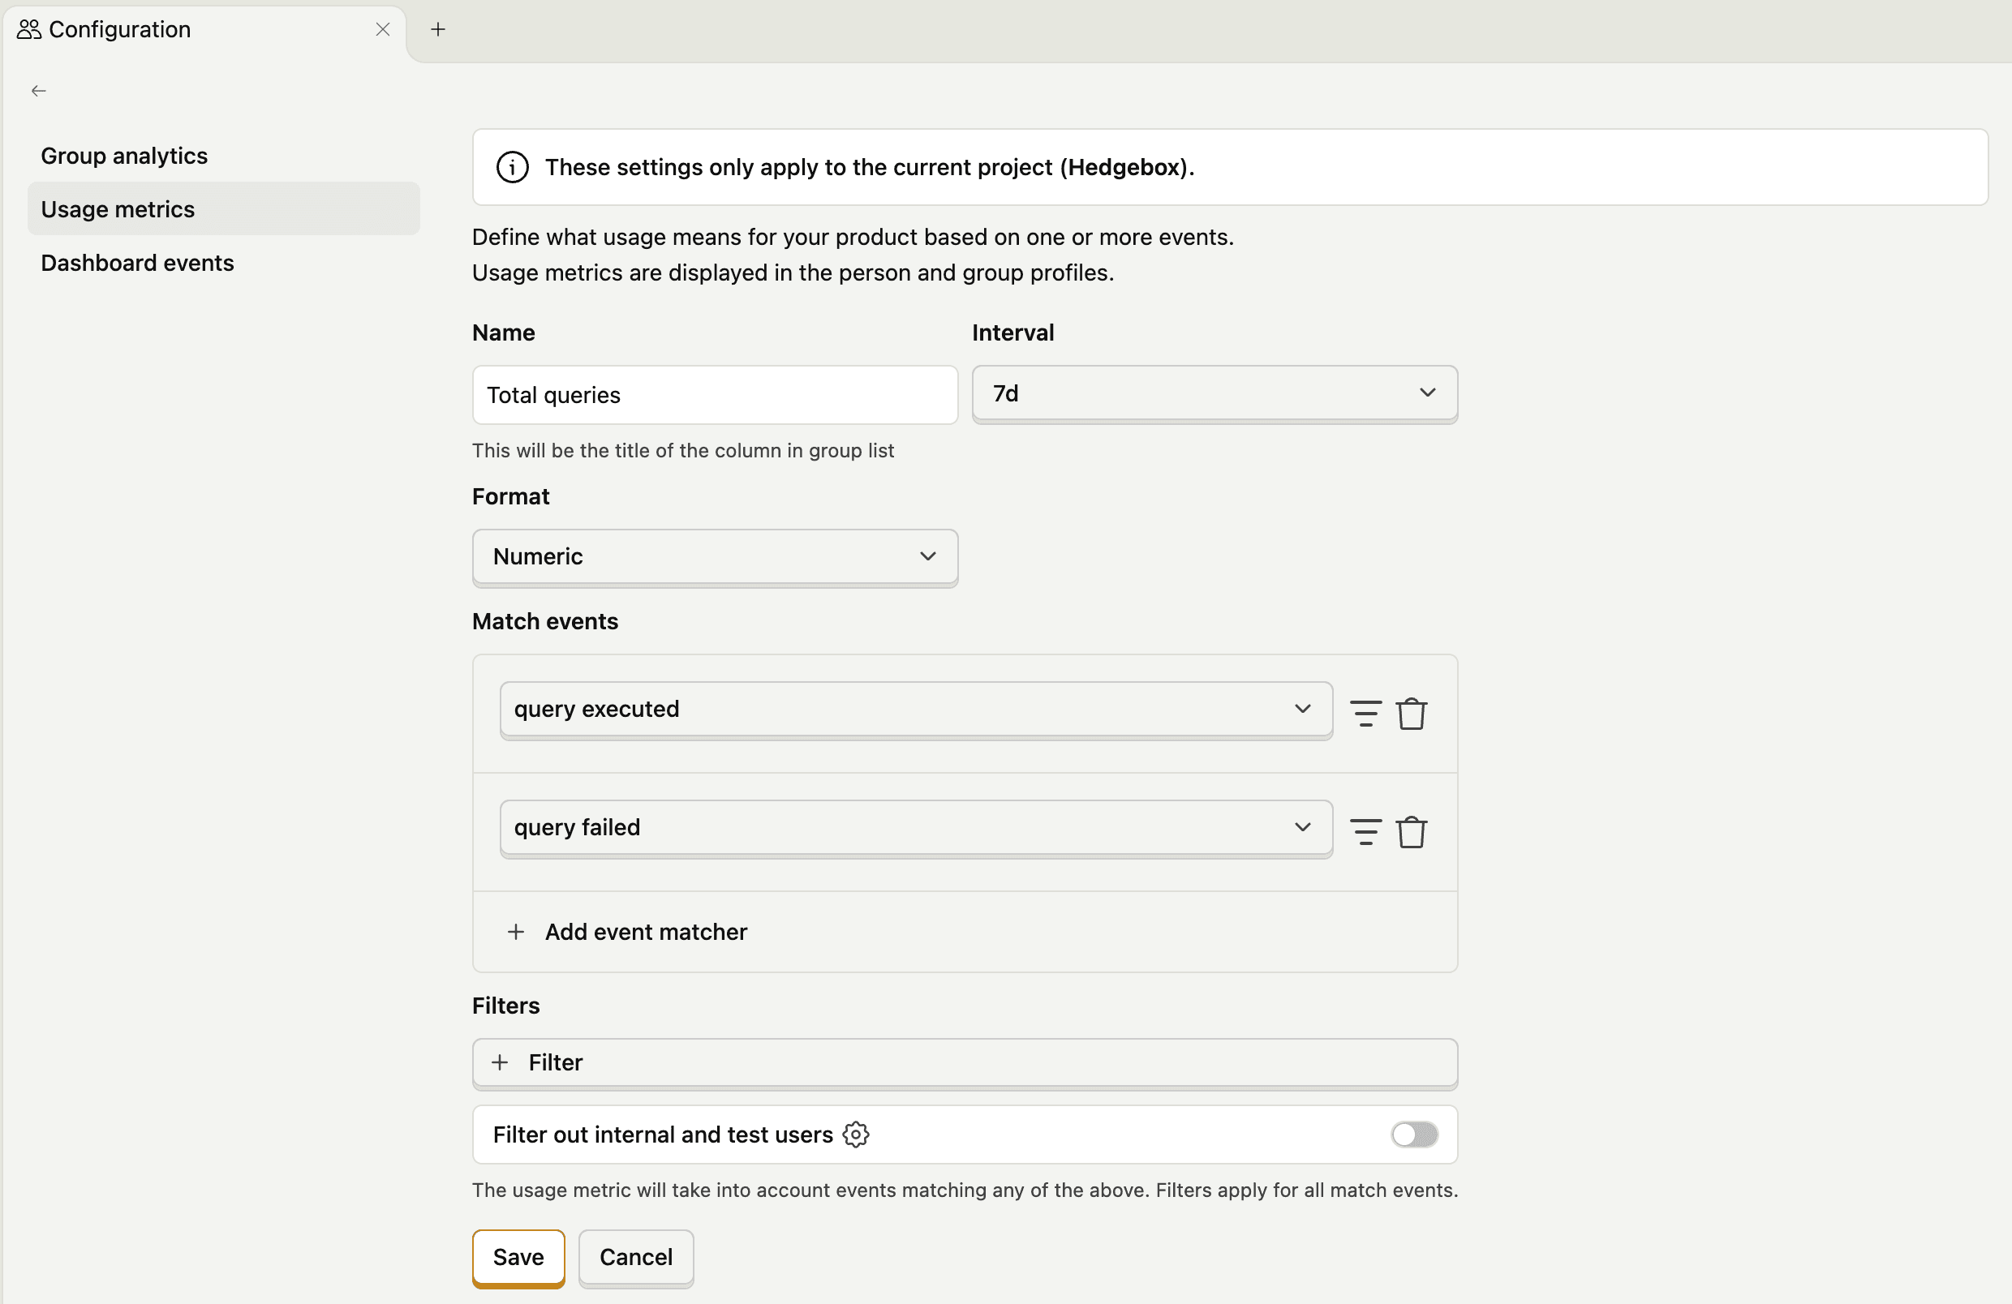Cancel editing the usage metric
This screenshot has height=1304, width=2012.
[635, 1258]
